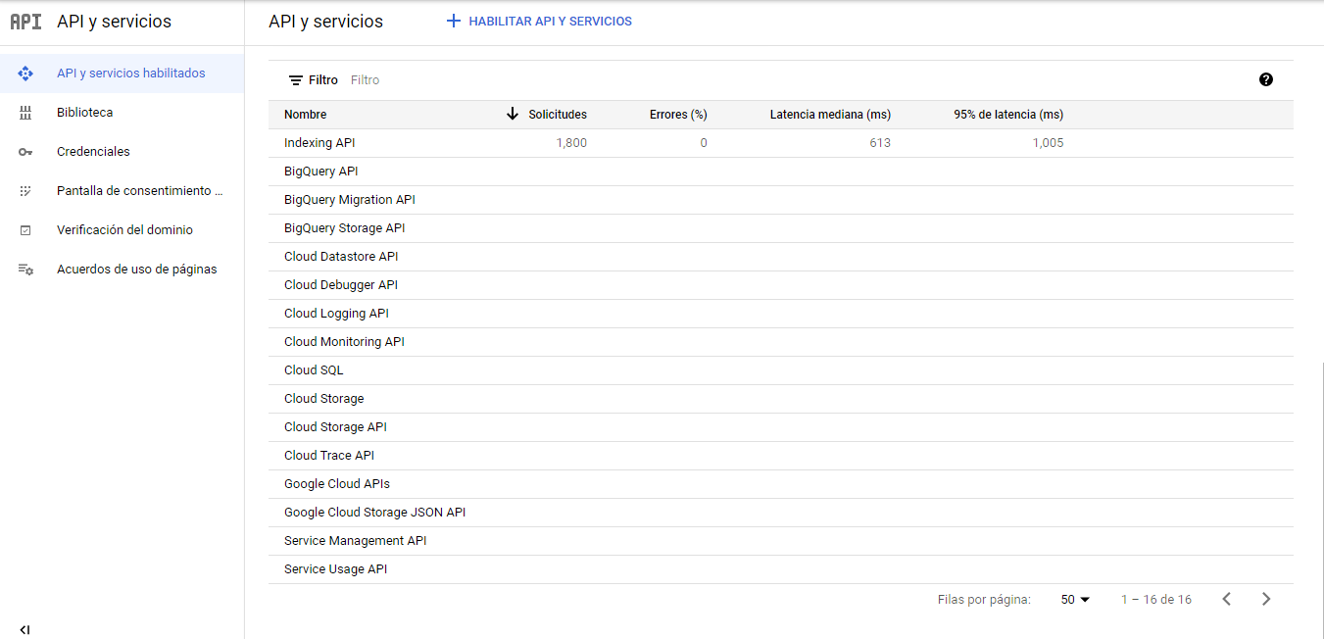Screen dimensions: 1324x639
Task: Open the Biblioteca menu item
Action: click(x=122, y=113)
